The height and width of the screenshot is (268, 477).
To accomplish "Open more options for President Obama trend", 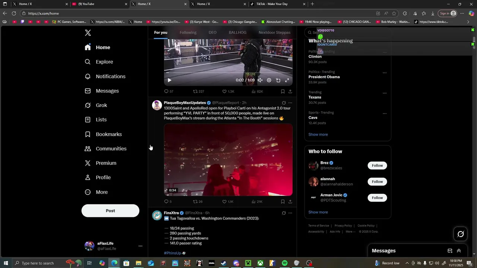I will point(385,73).
